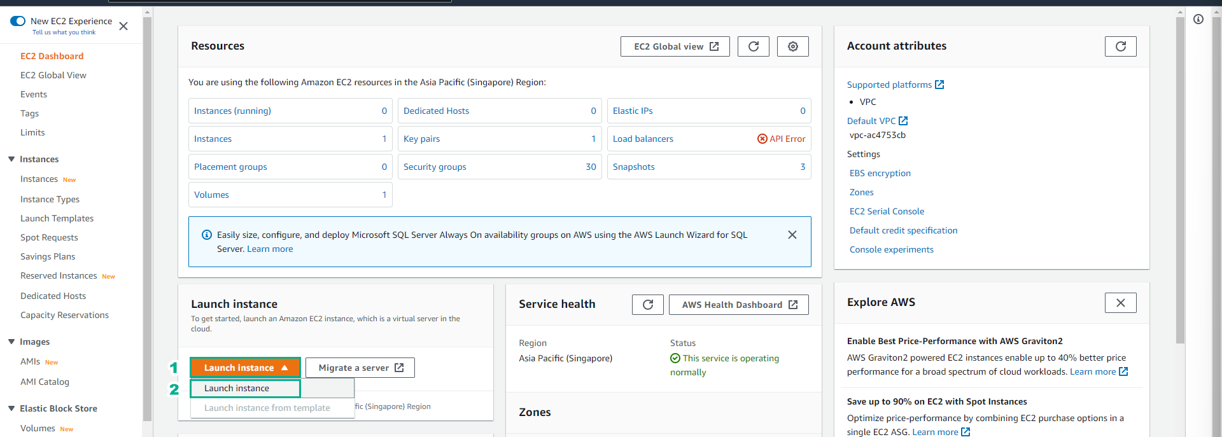1222x437 pixels.
Task: Refresh Service health panel
Action: (x=648, y=305)
